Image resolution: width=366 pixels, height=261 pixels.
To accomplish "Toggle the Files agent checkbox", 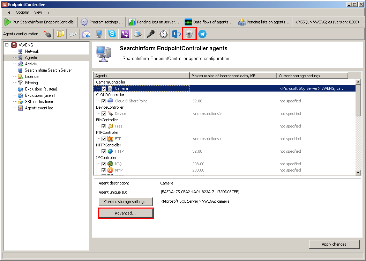I will (104, 126).
